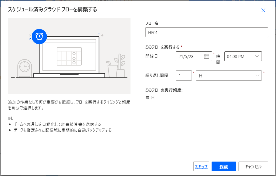Click the スキップ button
Screen dimensions: 276x176
tap(201, 167)
